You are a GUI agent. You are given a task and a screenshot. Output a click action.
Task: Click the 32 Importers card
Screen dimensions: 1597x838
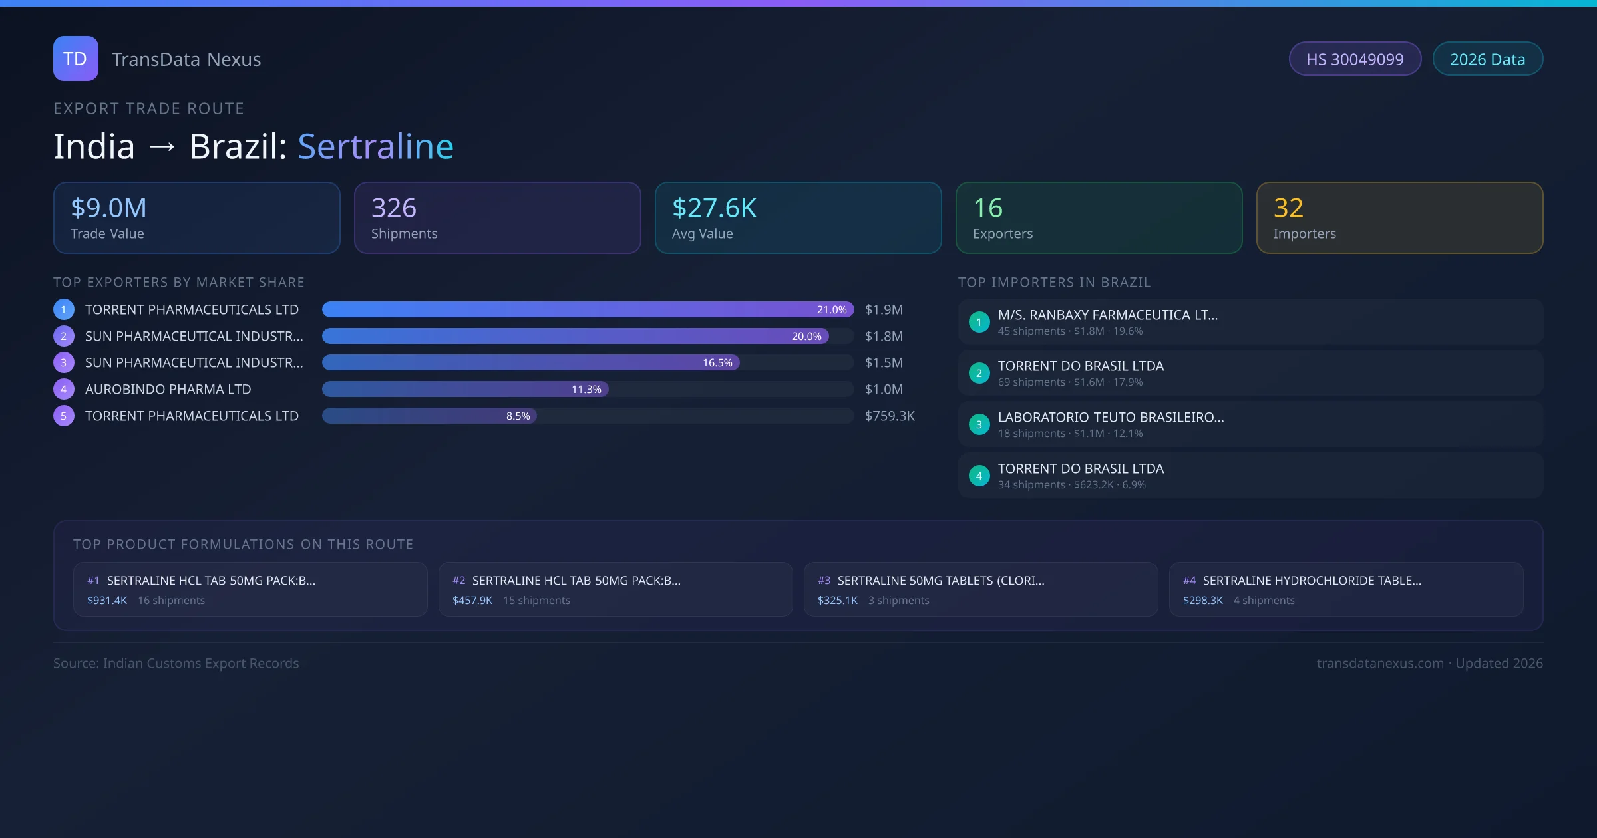click(1399, 217)
